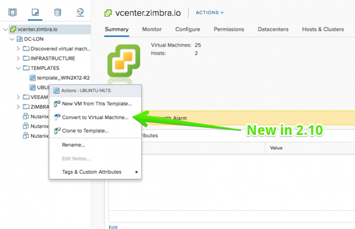The height and width of the screenshot is (229, 355).
Task: Click the first Nutanix VM icon
Action: click(26, 117)
